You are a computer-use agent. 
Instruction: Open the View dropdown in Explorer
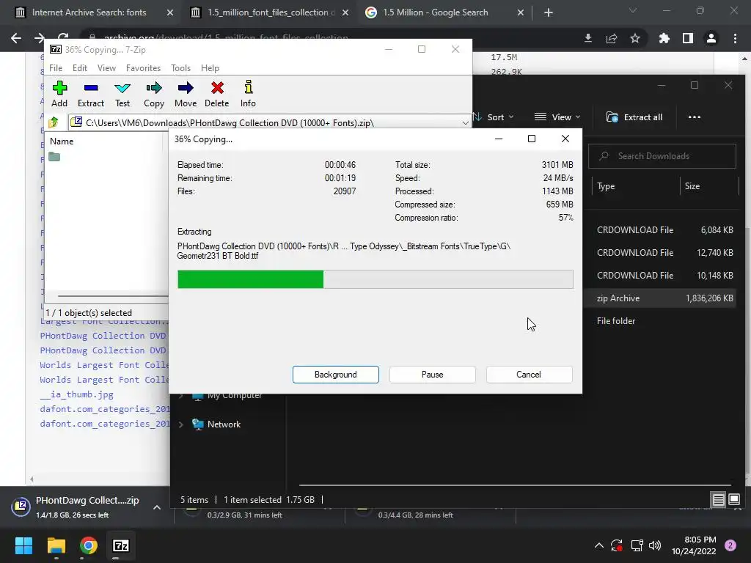click(557, 117)
